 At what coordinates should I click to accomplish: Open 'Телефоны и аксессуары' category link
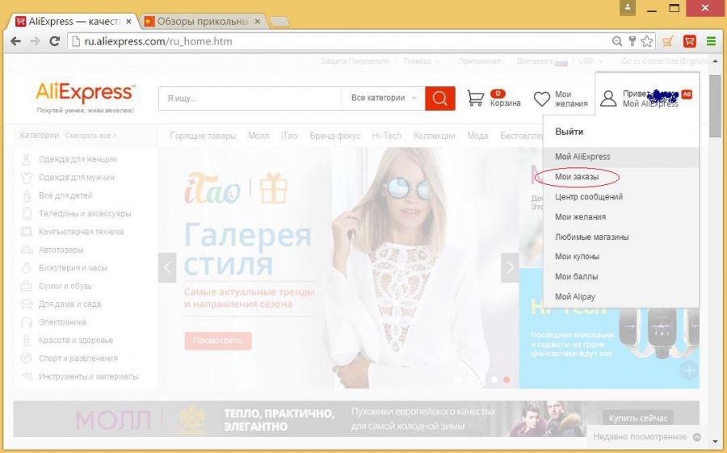point(85,214)
